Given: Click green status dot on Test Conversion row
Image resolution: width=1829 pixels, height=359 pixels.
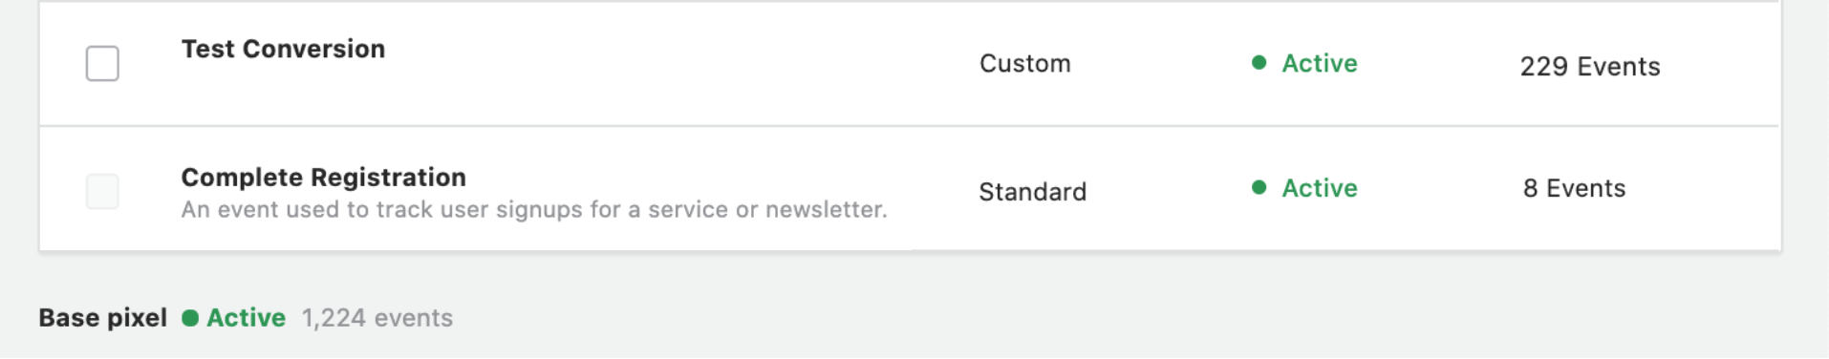Looking at the screenshot, I should (1259, 63).
